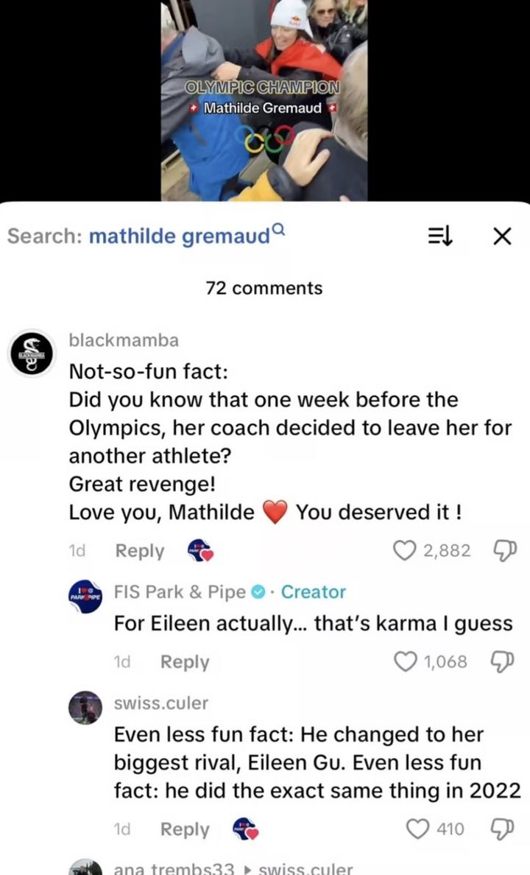Screen dimensions: 530x875
Task: Like the FIS Park & Pipe reply
Action: point(404,661)
